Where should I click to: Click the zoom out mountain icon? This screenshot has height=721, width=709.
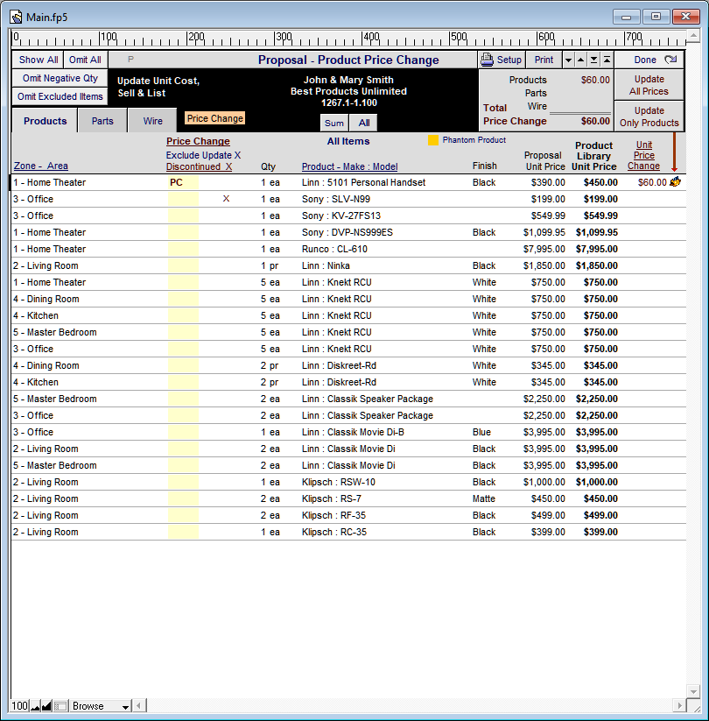pos(35,706)
